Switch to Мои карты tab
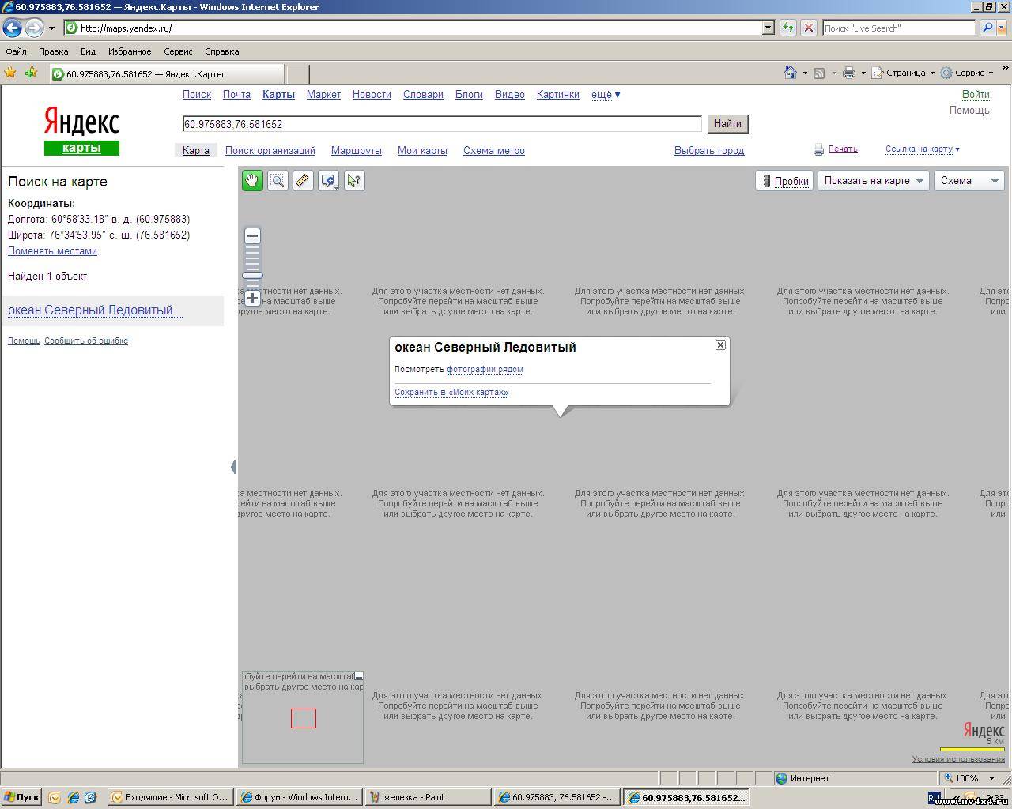This screenshot has height=809, width=1012. click(422, 151)
